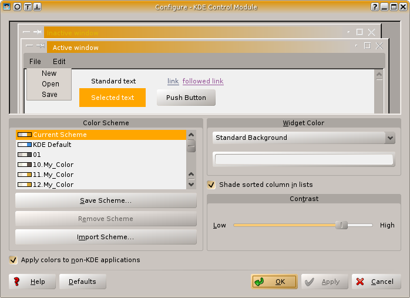The height and width of the screenshot is (298, 410).
Task: Select the 10.My_Color scheme entry
Action: point(101,165)
